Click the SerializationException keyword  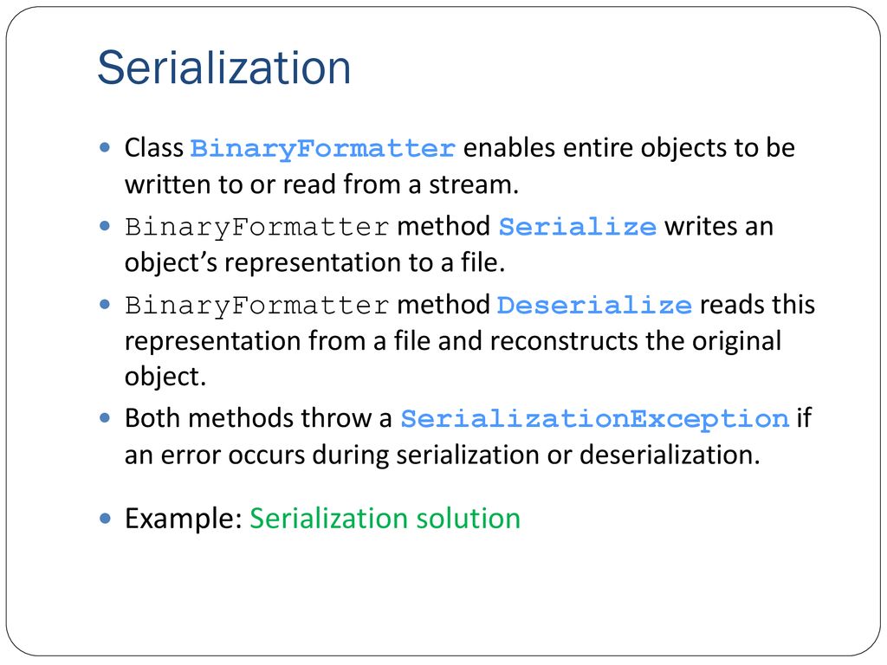(x=594, y=419)
